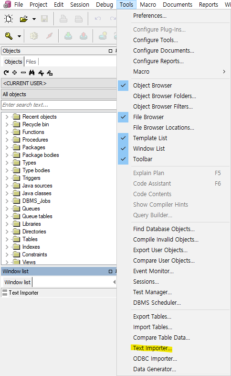Click the Commit green arrow icon

68,36
